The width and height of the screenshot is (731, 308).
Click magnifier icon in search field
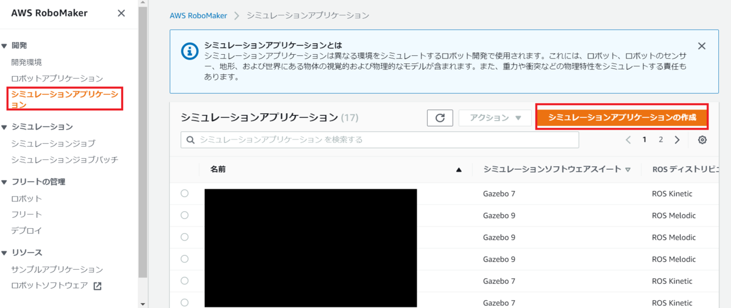(190, 140)
